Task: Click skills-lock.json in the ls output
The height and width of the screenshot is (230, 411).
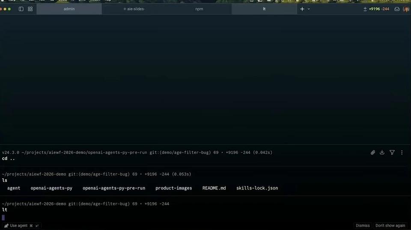Action: (x=257, y=188)
